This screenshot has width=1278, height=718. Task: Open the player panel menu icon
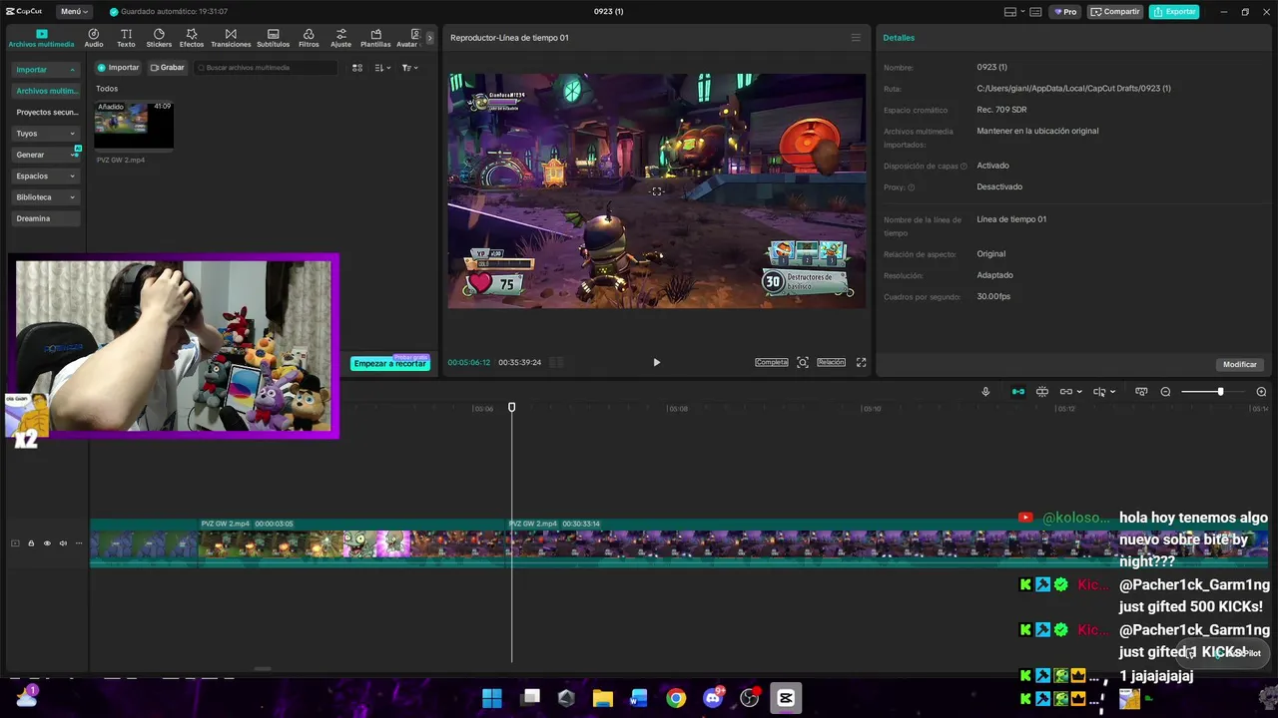click(856, 38)
